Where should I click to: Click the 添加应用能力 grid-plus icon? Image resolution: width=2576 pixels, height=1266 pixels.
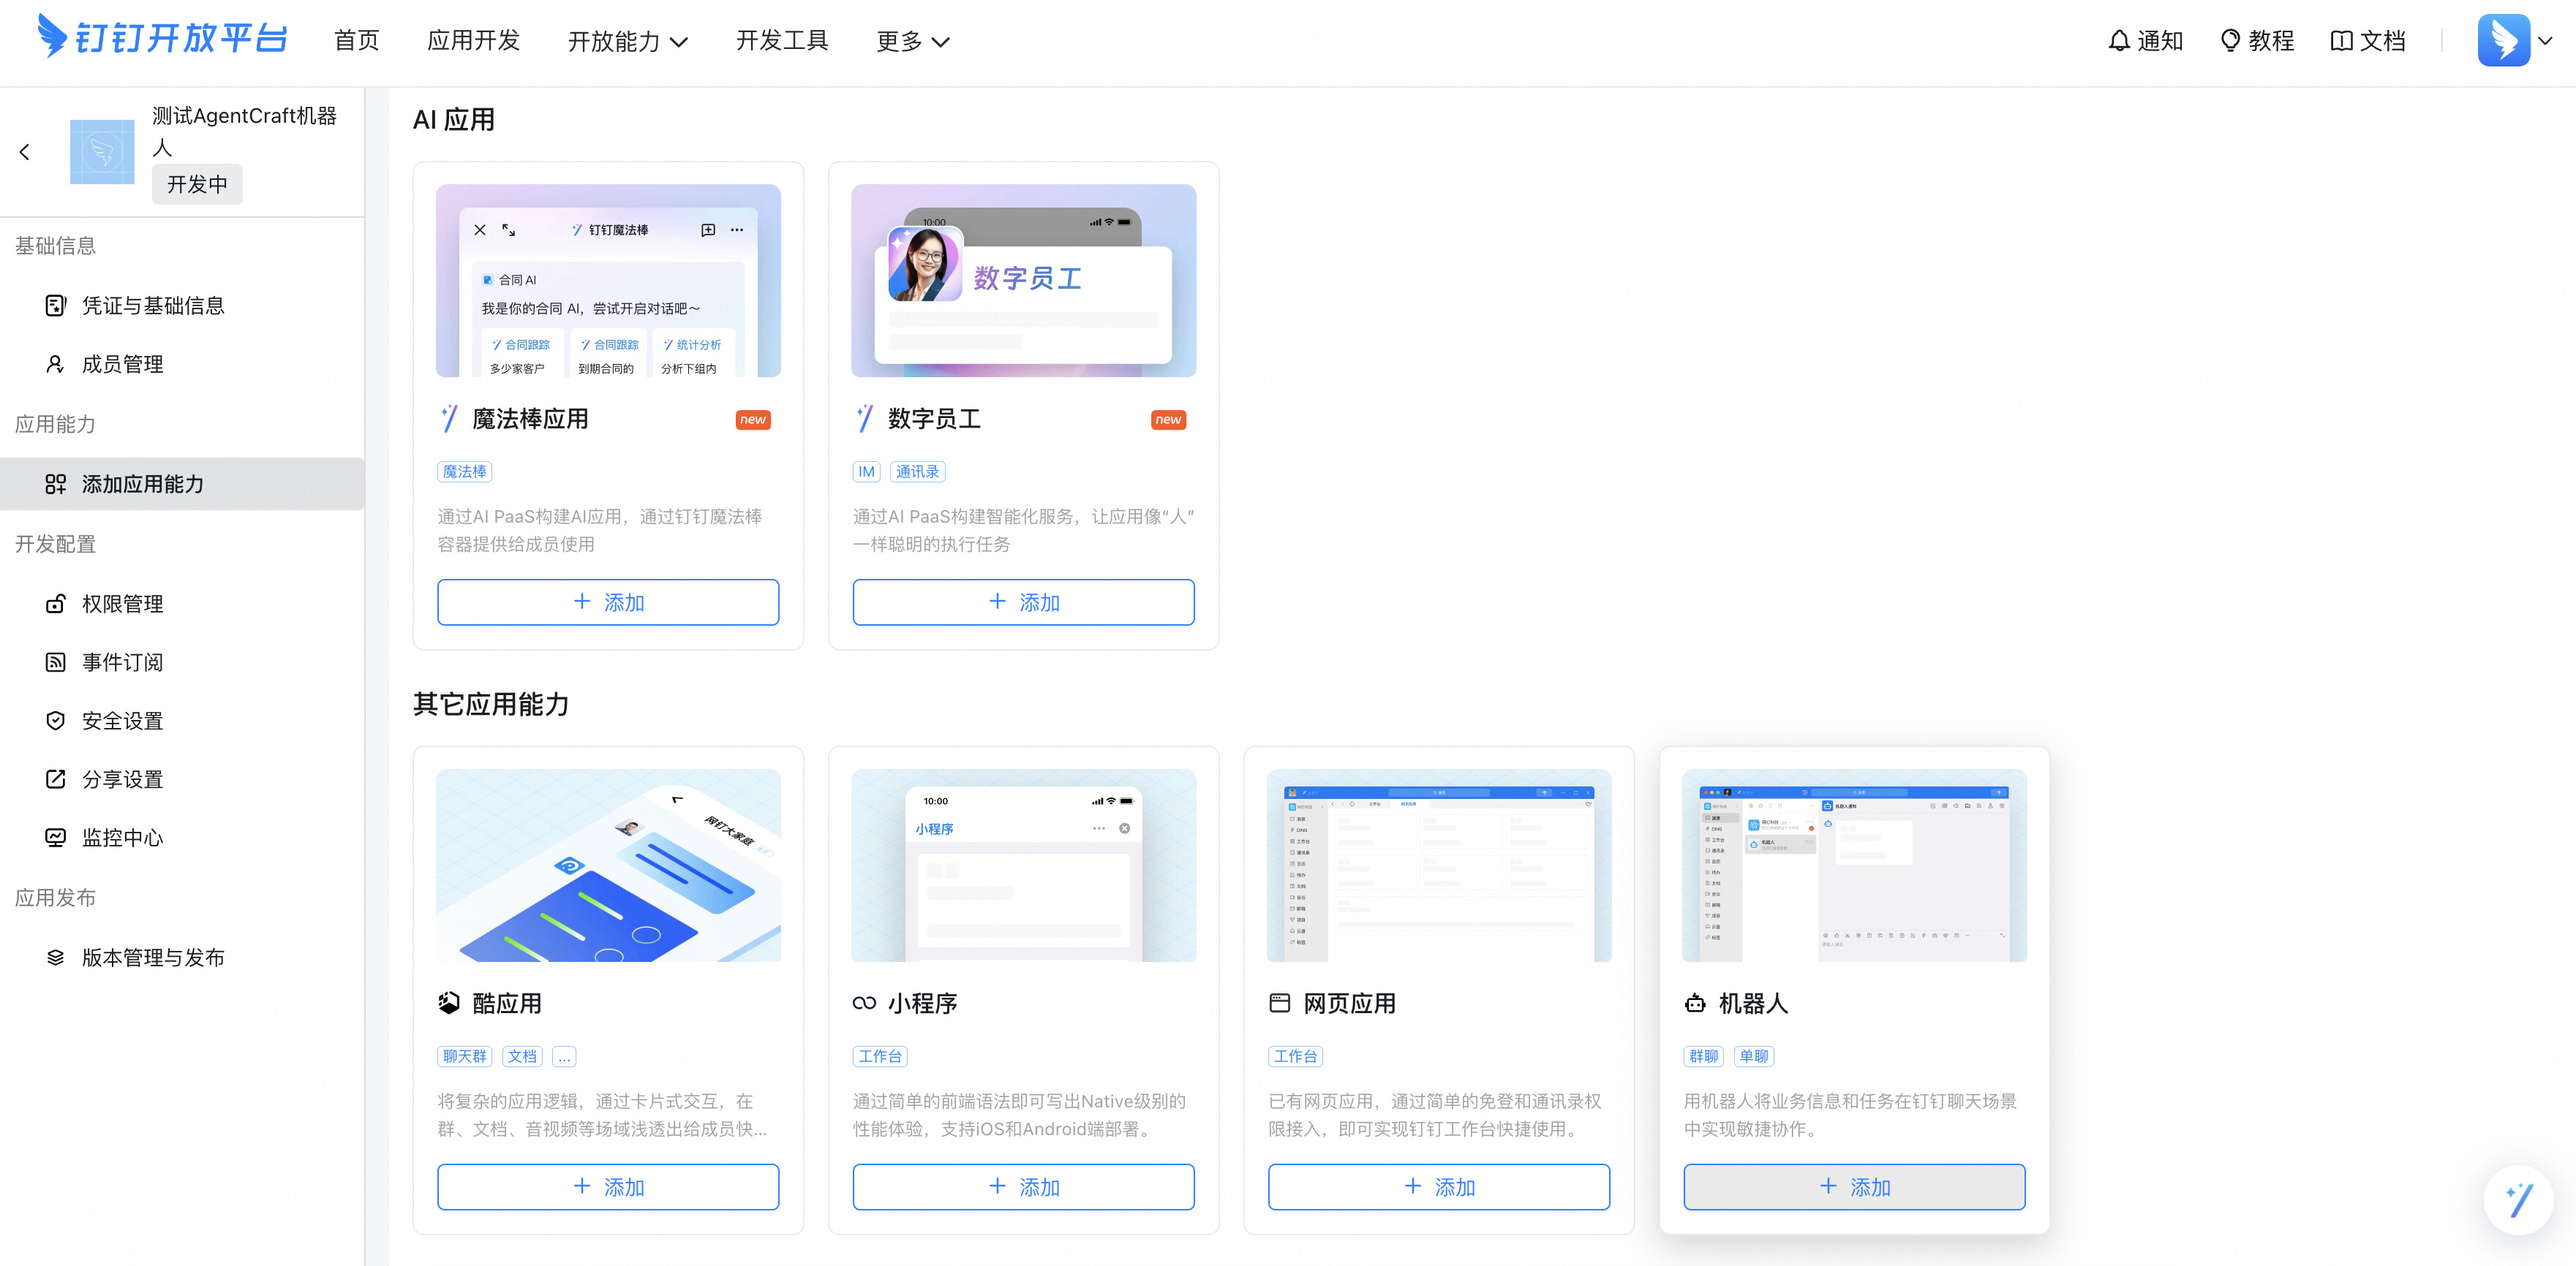click(56, 485)
